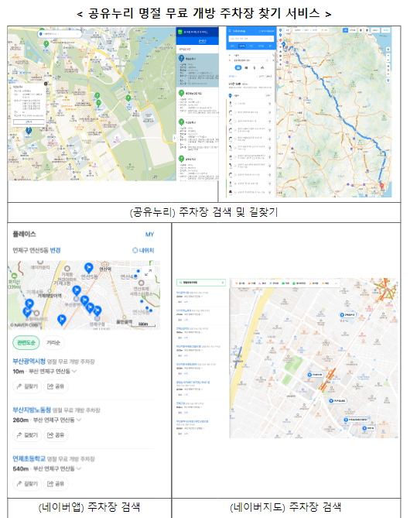The image size is (417, 518).
Task: Collapse the 공유누리 results side panel
Action: [174, 138]
